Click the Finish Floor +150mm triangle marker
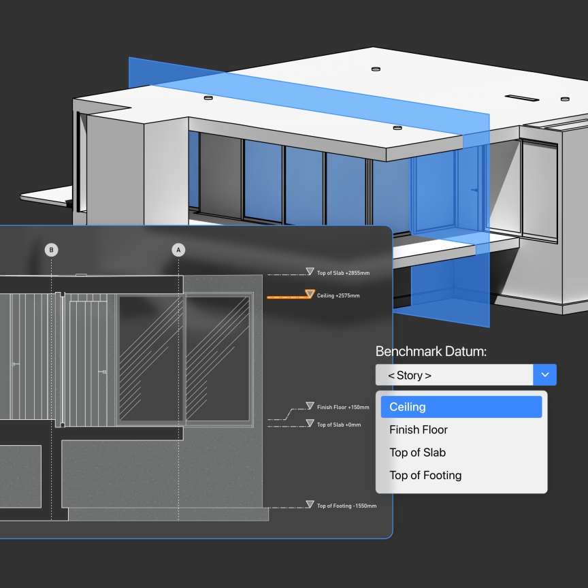The width and height of the screenshot is (588, 588). tap(310, 406)
